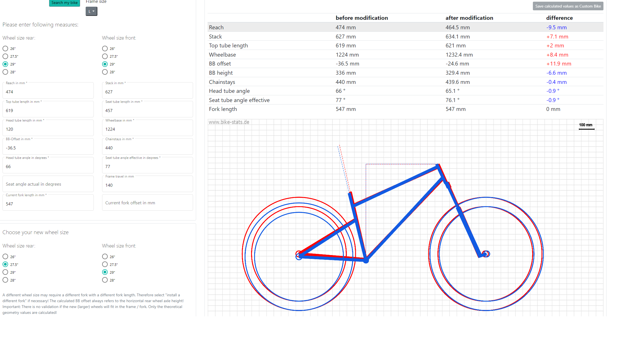Viewport: 628px width, 342px height.
Task: Save calculated values as Custom Bike
Action: pyautogui.click(x=568, y=6)
